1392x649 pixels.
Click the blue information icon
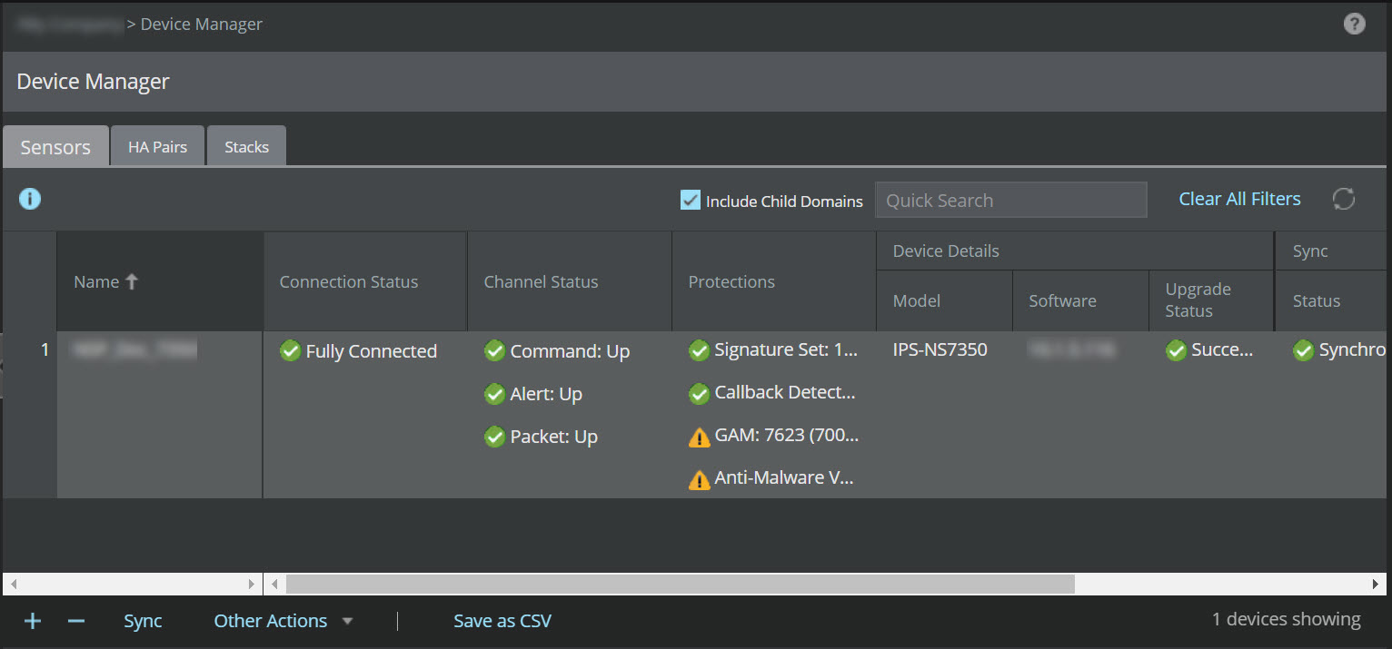pyautogui.click(x=30, y=199)
